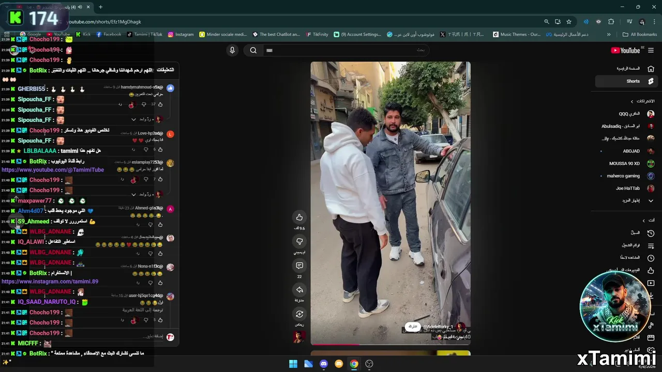The height and width of the screenshot is (372, 662).
Task: Expand 'show more' subscriptions chevron
Action: (x=651, y=200)
